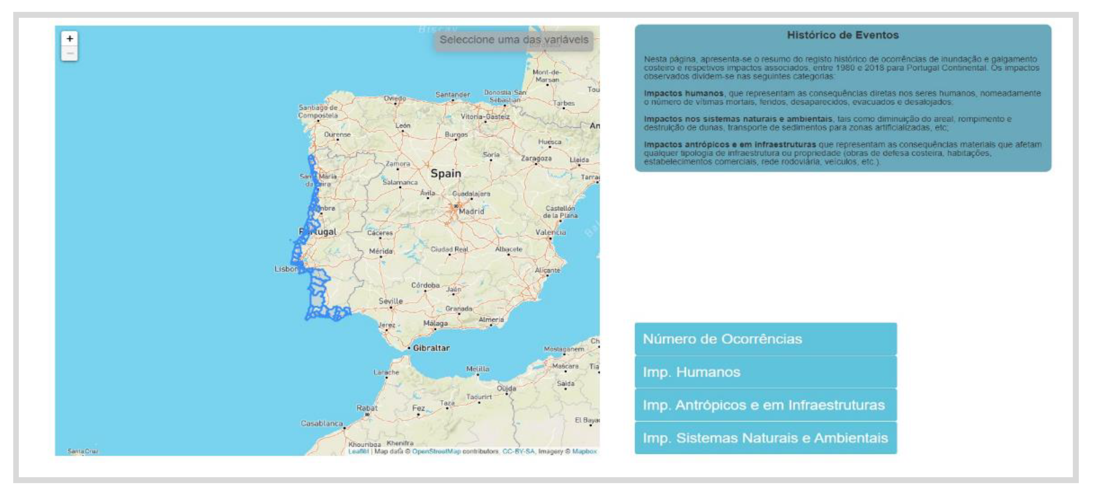Screen dimensions: 1094x496
Task: Click the Spain country label
Action: coord(445,174)
